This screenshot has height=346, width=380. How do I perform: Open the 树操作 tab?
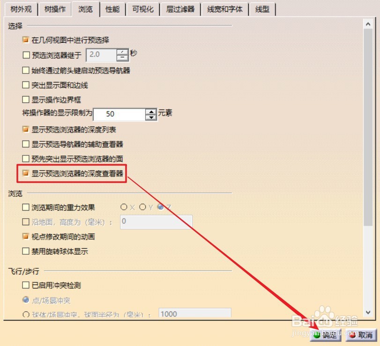[55, 9]
